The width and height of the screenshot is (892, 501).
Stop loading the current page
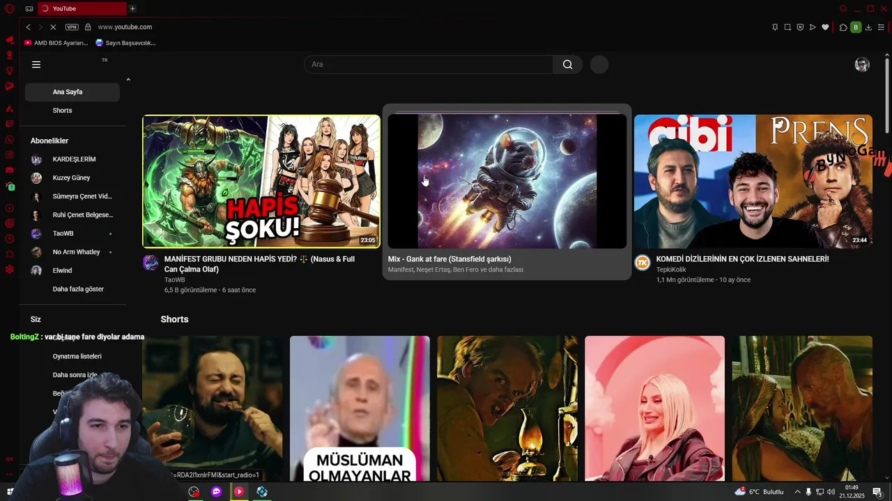tap(53, 27)
